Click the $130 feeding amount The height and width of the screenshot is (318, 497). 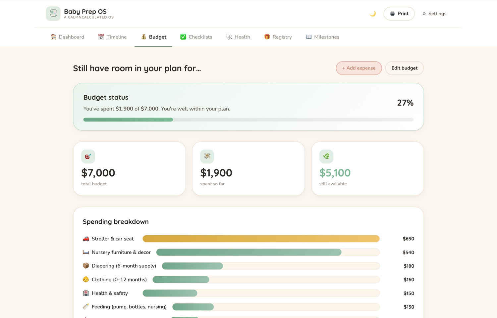[x=409, y=307]
